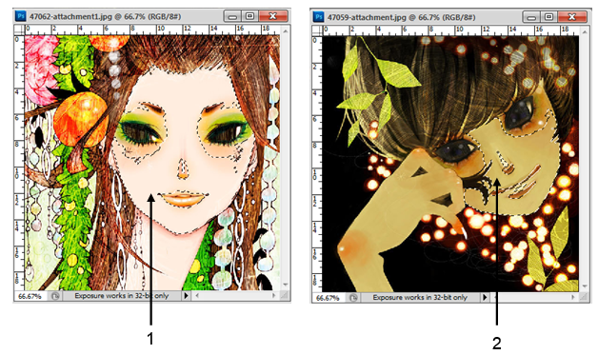
Task: Click the title '47059-attachment.jpg @ 66.7% (RGB/8#)'
Action: coord(402,17)
